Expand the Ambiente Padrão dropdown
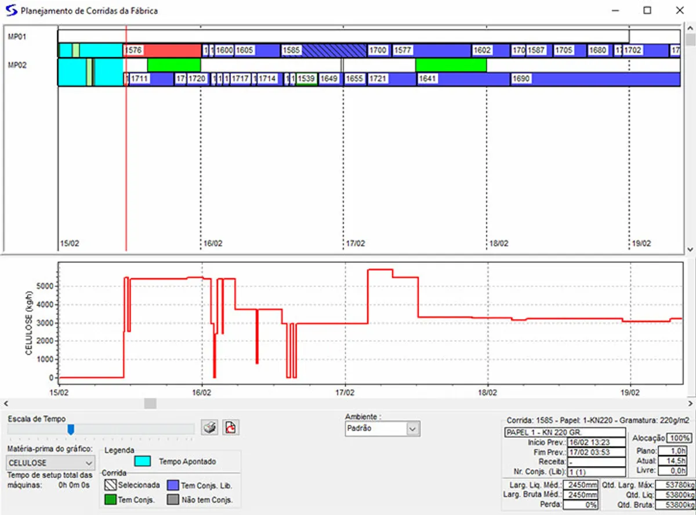 tap(412, 428)
